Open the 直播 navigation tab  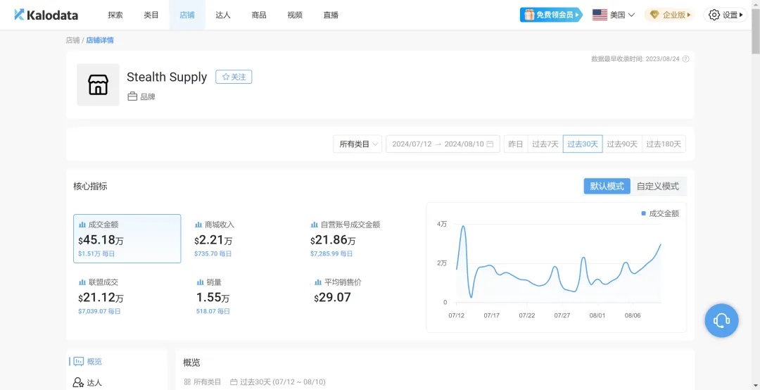[x=331, y=15]
